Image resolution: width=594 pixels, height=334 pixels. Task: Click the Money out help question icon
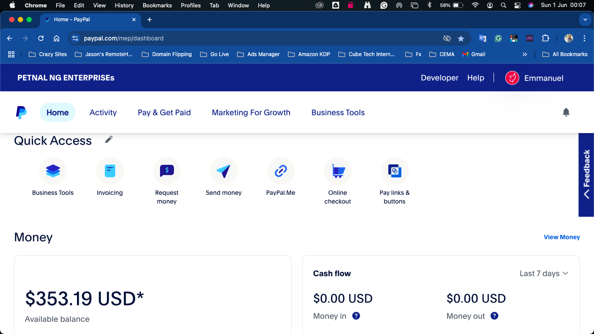494,316
